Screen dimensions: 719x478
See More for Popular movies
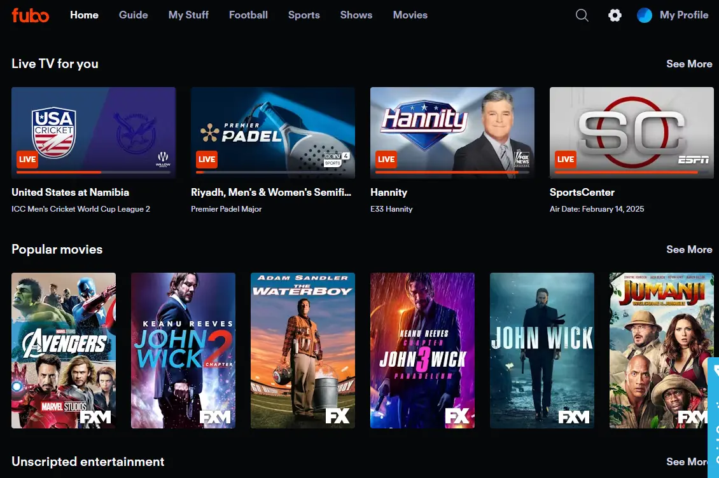[x=689, y=249]
